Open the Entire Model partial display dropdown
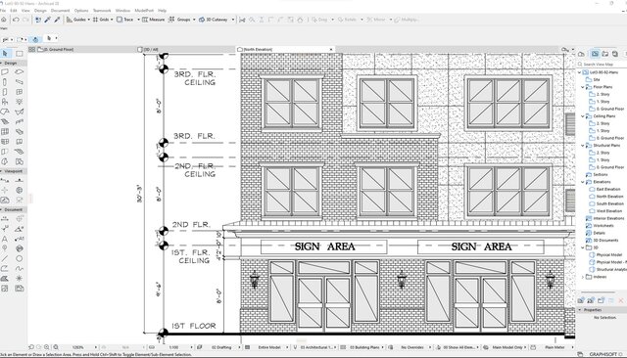Image resolution: width=627 pixels, height=358 pixels. 287,347
